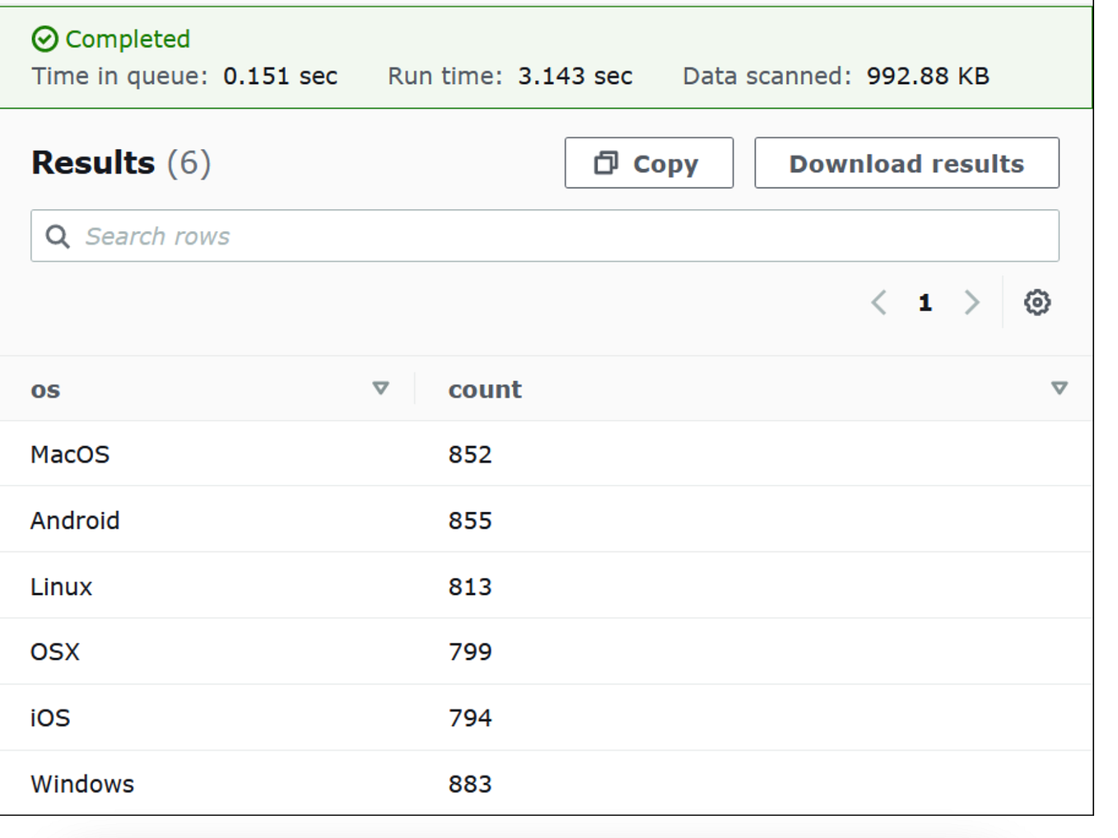Screen dimensions: 1118x838
Task: Click the sort arrow on the count column
Action: pos(1060,388)
